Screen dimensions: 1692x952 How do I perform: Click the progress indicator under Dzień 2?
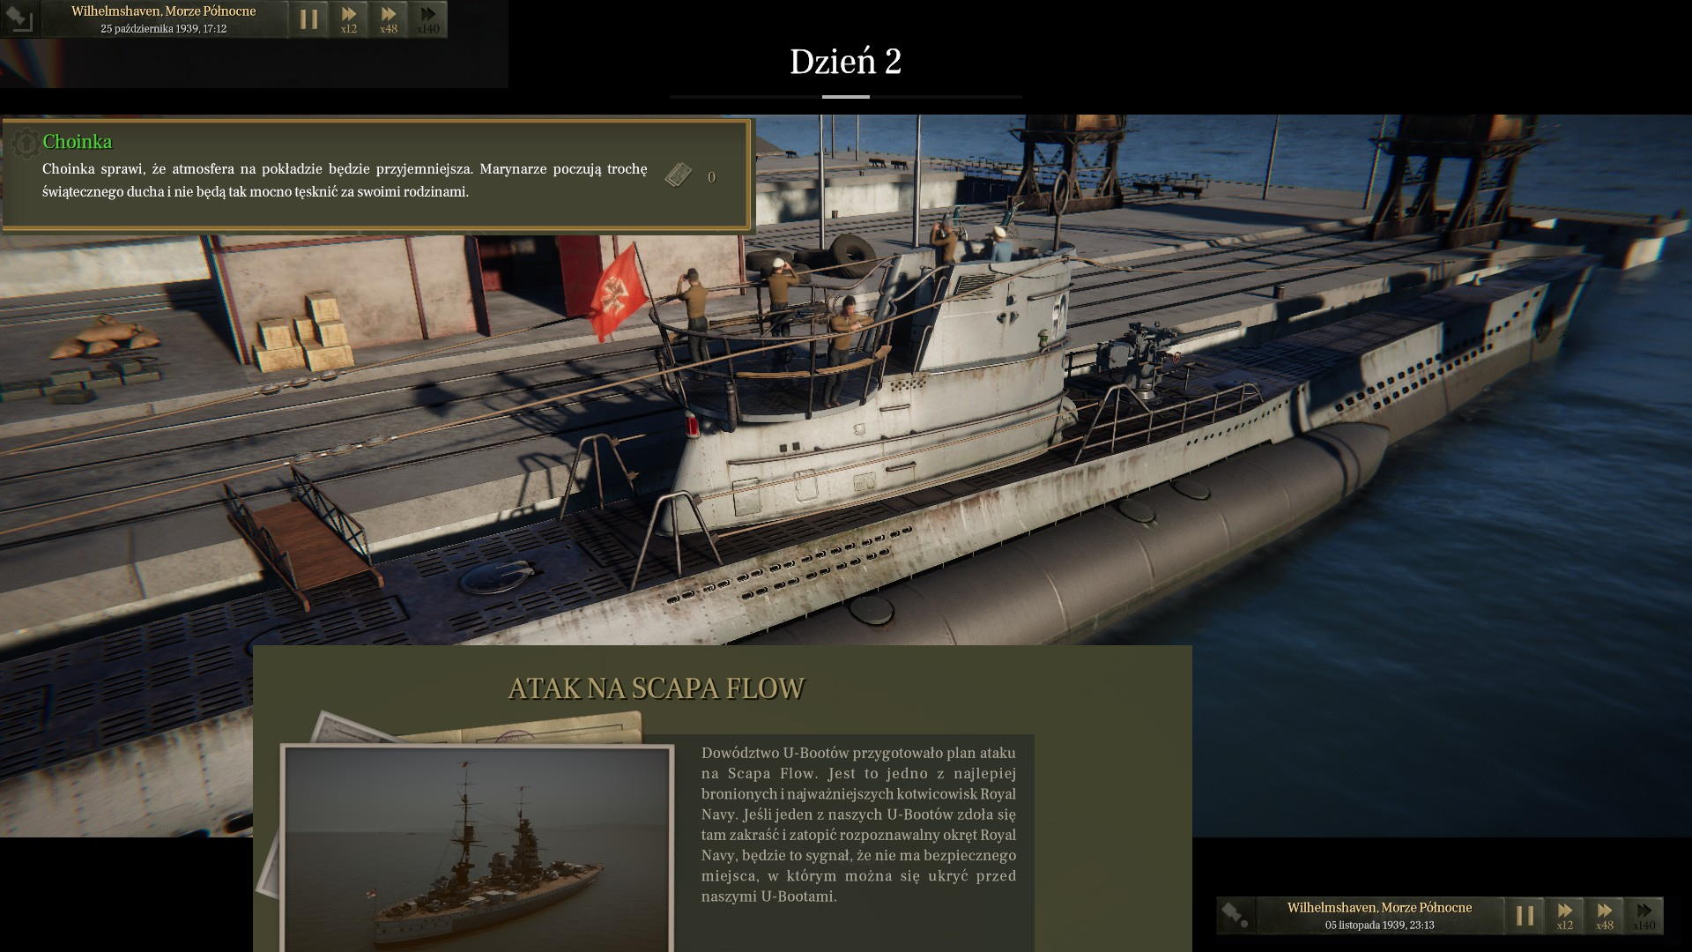(845, 96)
